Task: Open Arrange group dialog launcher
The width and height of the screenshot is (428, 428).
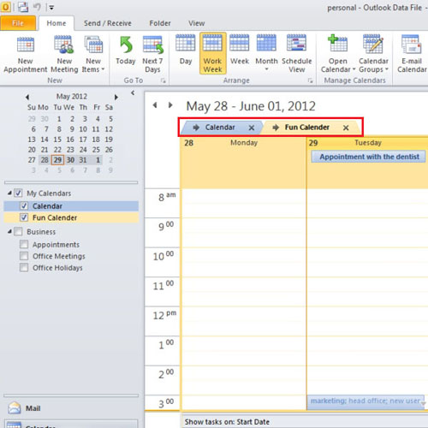Action: [x=310, y=81]
